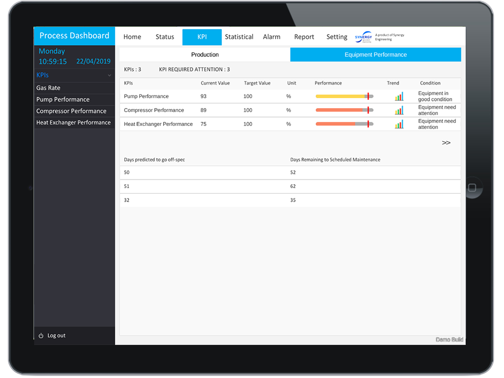Select Heat Exchanger Performance in sidebar
The width and height of the screenshot is (504, 378).
click(x=73, y=122)
